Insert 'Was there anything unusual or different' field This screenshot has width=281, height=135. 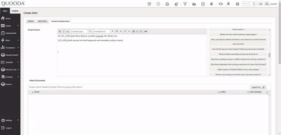coord(238,59)
